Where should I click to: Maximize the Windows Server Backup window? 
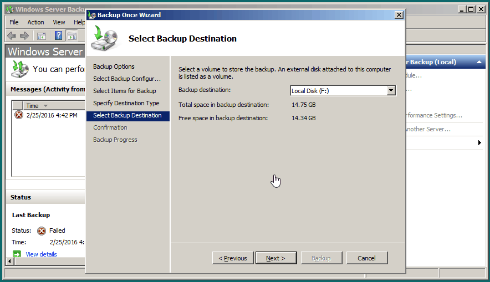[471, 9]
